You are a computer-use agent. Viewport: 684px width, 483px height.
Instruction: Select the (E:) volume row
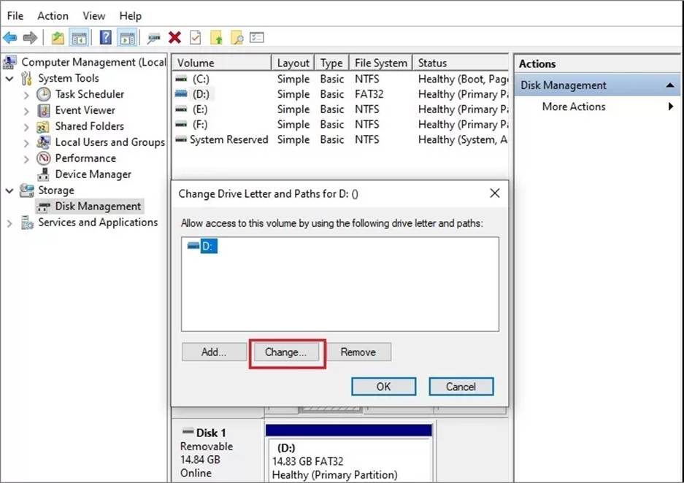(200, 109)
